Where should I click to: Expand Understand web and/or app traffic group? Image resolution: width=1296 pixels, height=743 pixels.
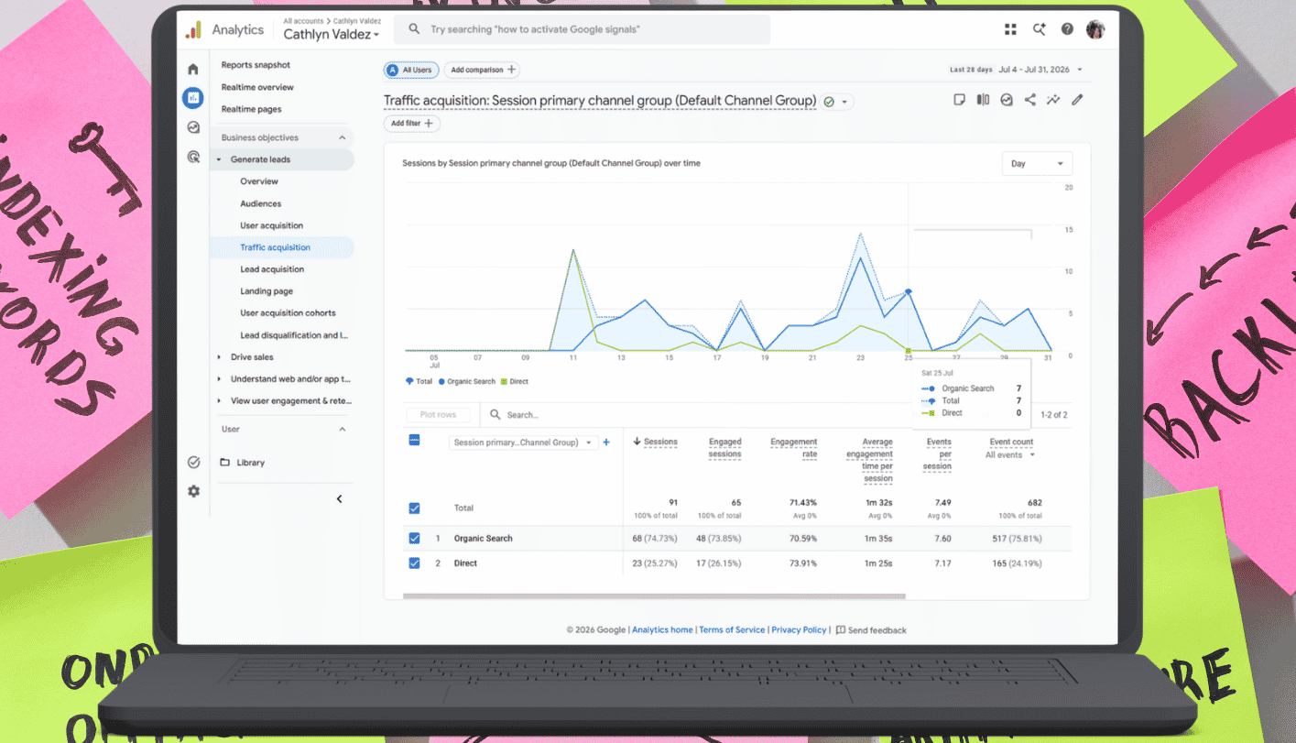pyautogui.click(x=219, y=379)
